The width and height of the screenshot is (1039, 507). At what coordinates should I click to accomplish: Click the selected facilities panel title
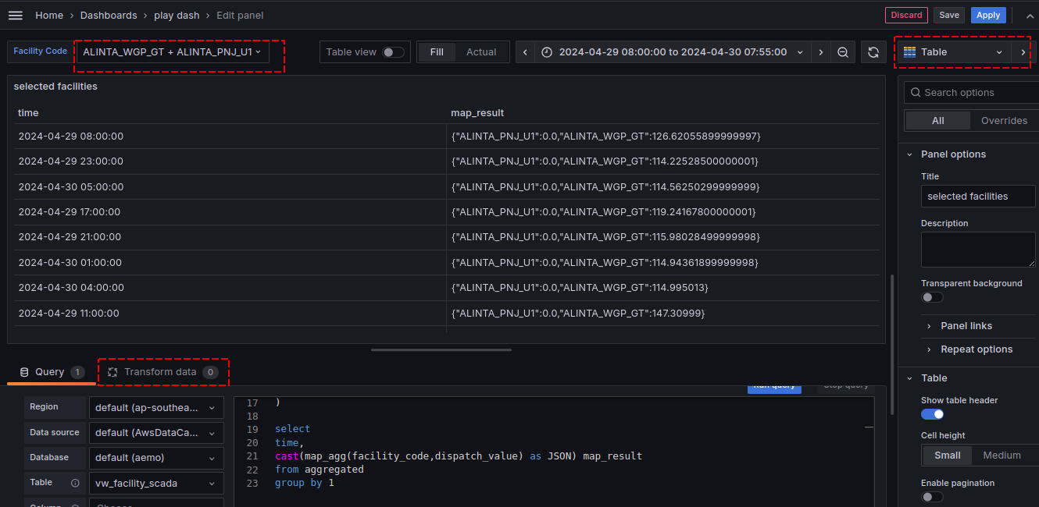tap(55, 87)
